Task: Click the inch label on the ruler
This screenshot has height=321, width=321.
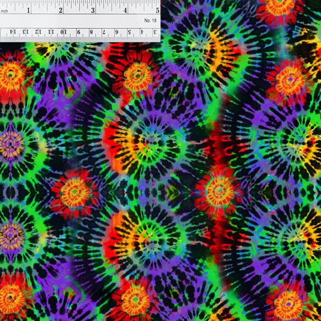Action: coord(4,11)
